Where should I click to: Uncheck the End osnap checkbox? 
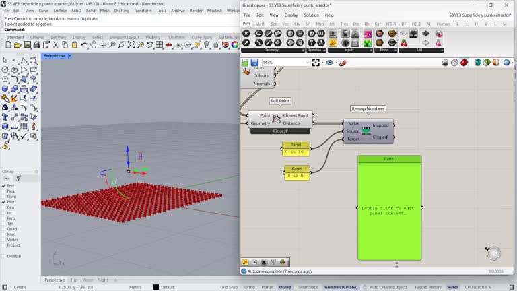3,186
